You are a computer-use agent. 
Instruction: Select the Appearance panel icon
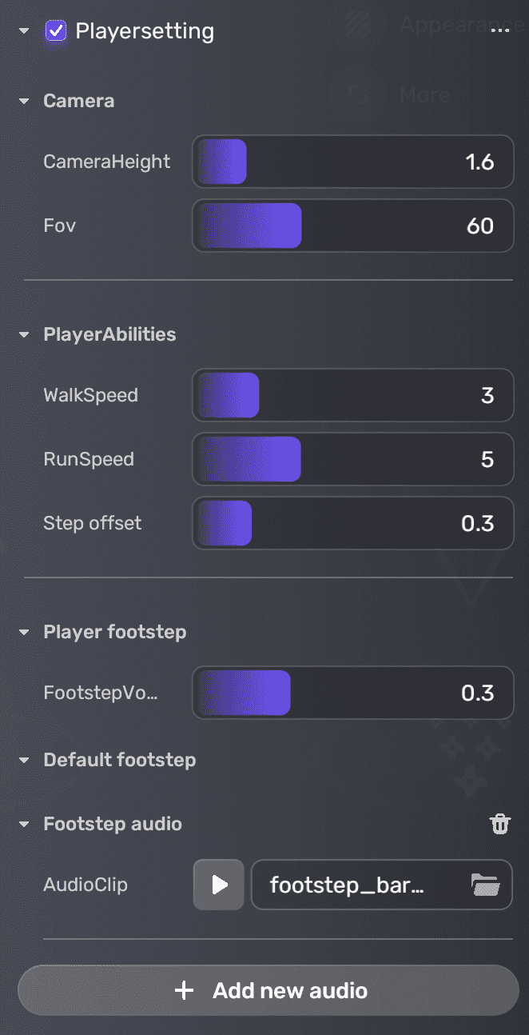(356, 25)
